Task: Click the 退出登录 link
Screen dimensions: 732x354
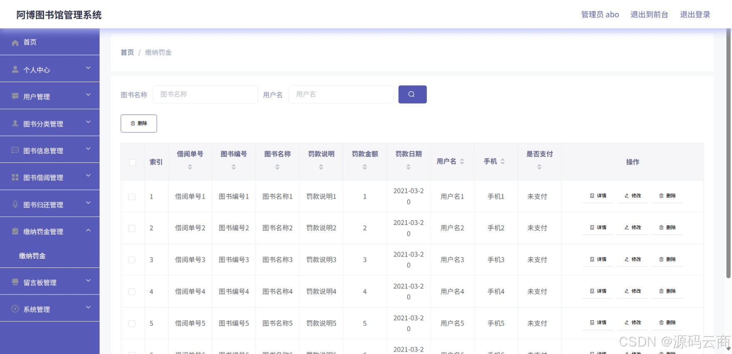Action: coord(695,15)
